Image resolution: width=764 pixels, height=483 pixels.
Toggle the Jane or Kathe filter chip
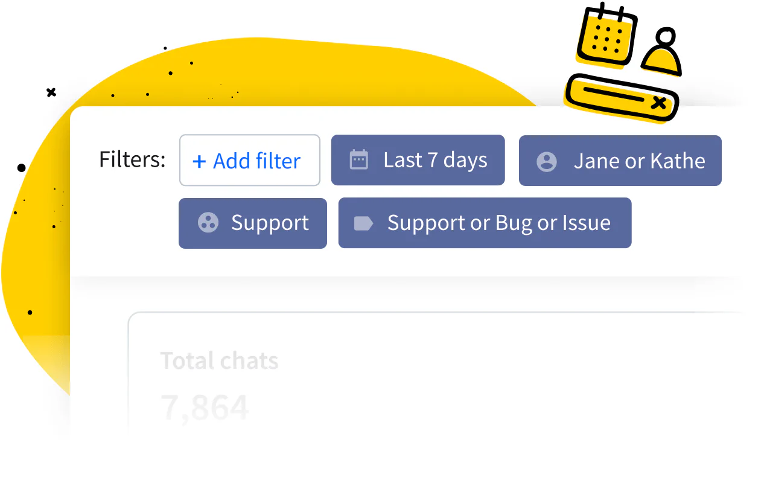tap(620, 161)
